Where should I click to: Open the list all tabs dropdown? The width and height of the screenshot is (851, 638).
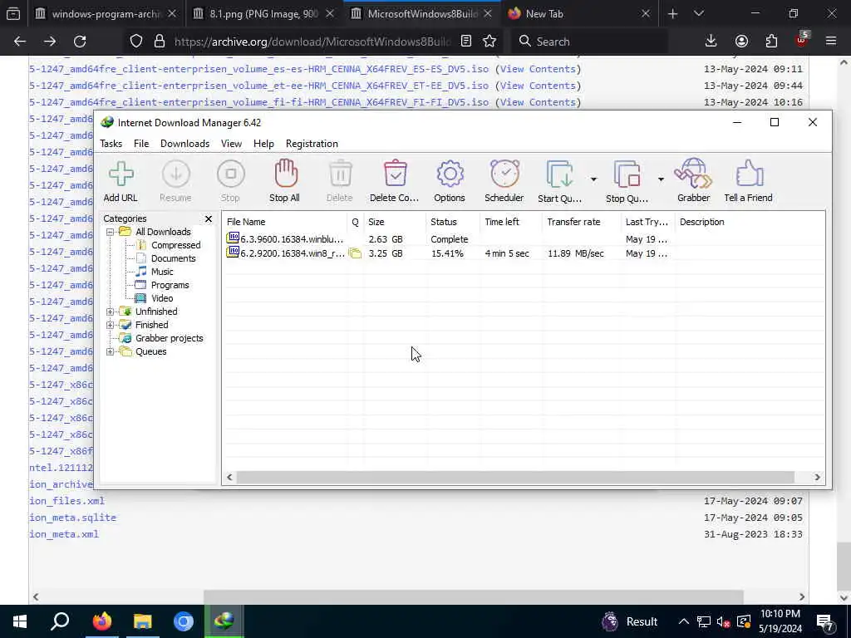pos(698,14)
